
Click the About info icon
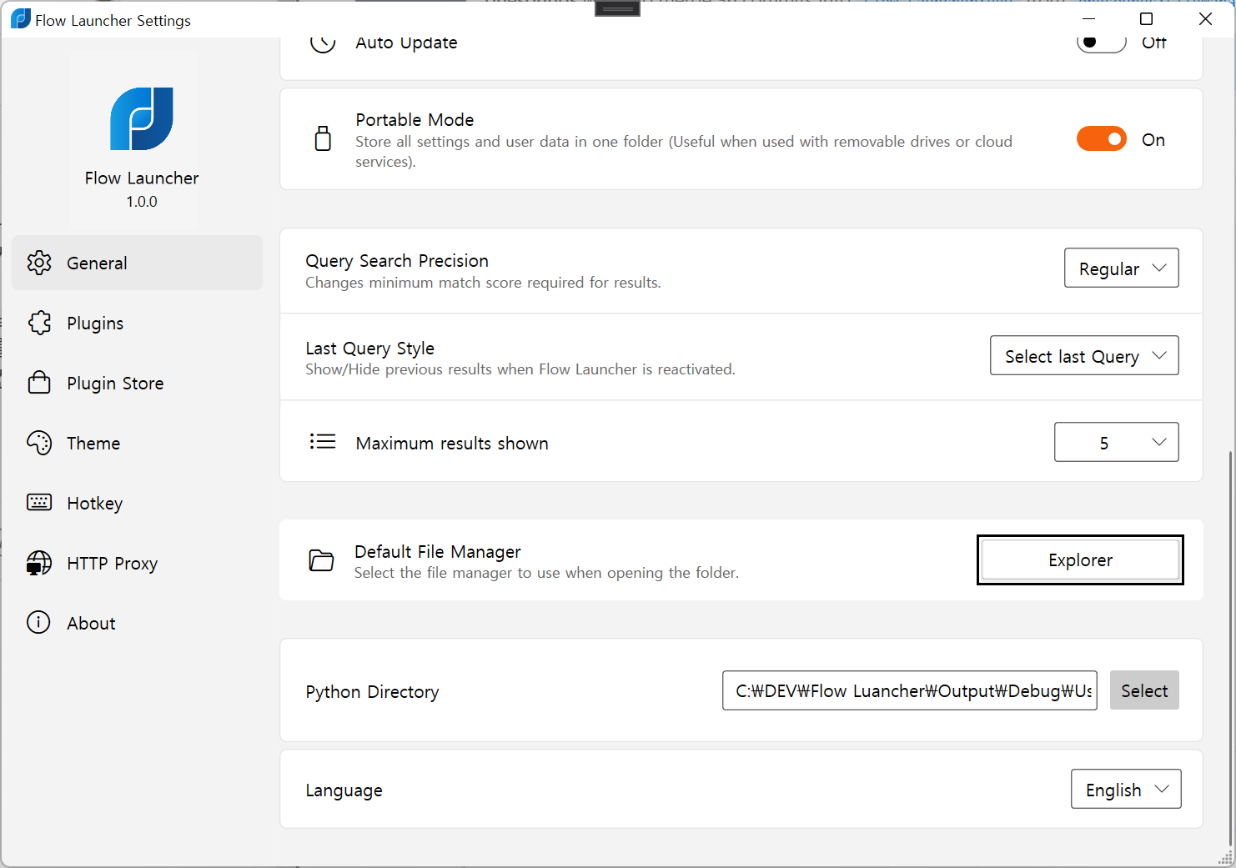pos(39,623)
